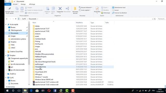Screen dimensions: 166x93
Task: Click the Couper scissors command
Action: coord(29,7)
